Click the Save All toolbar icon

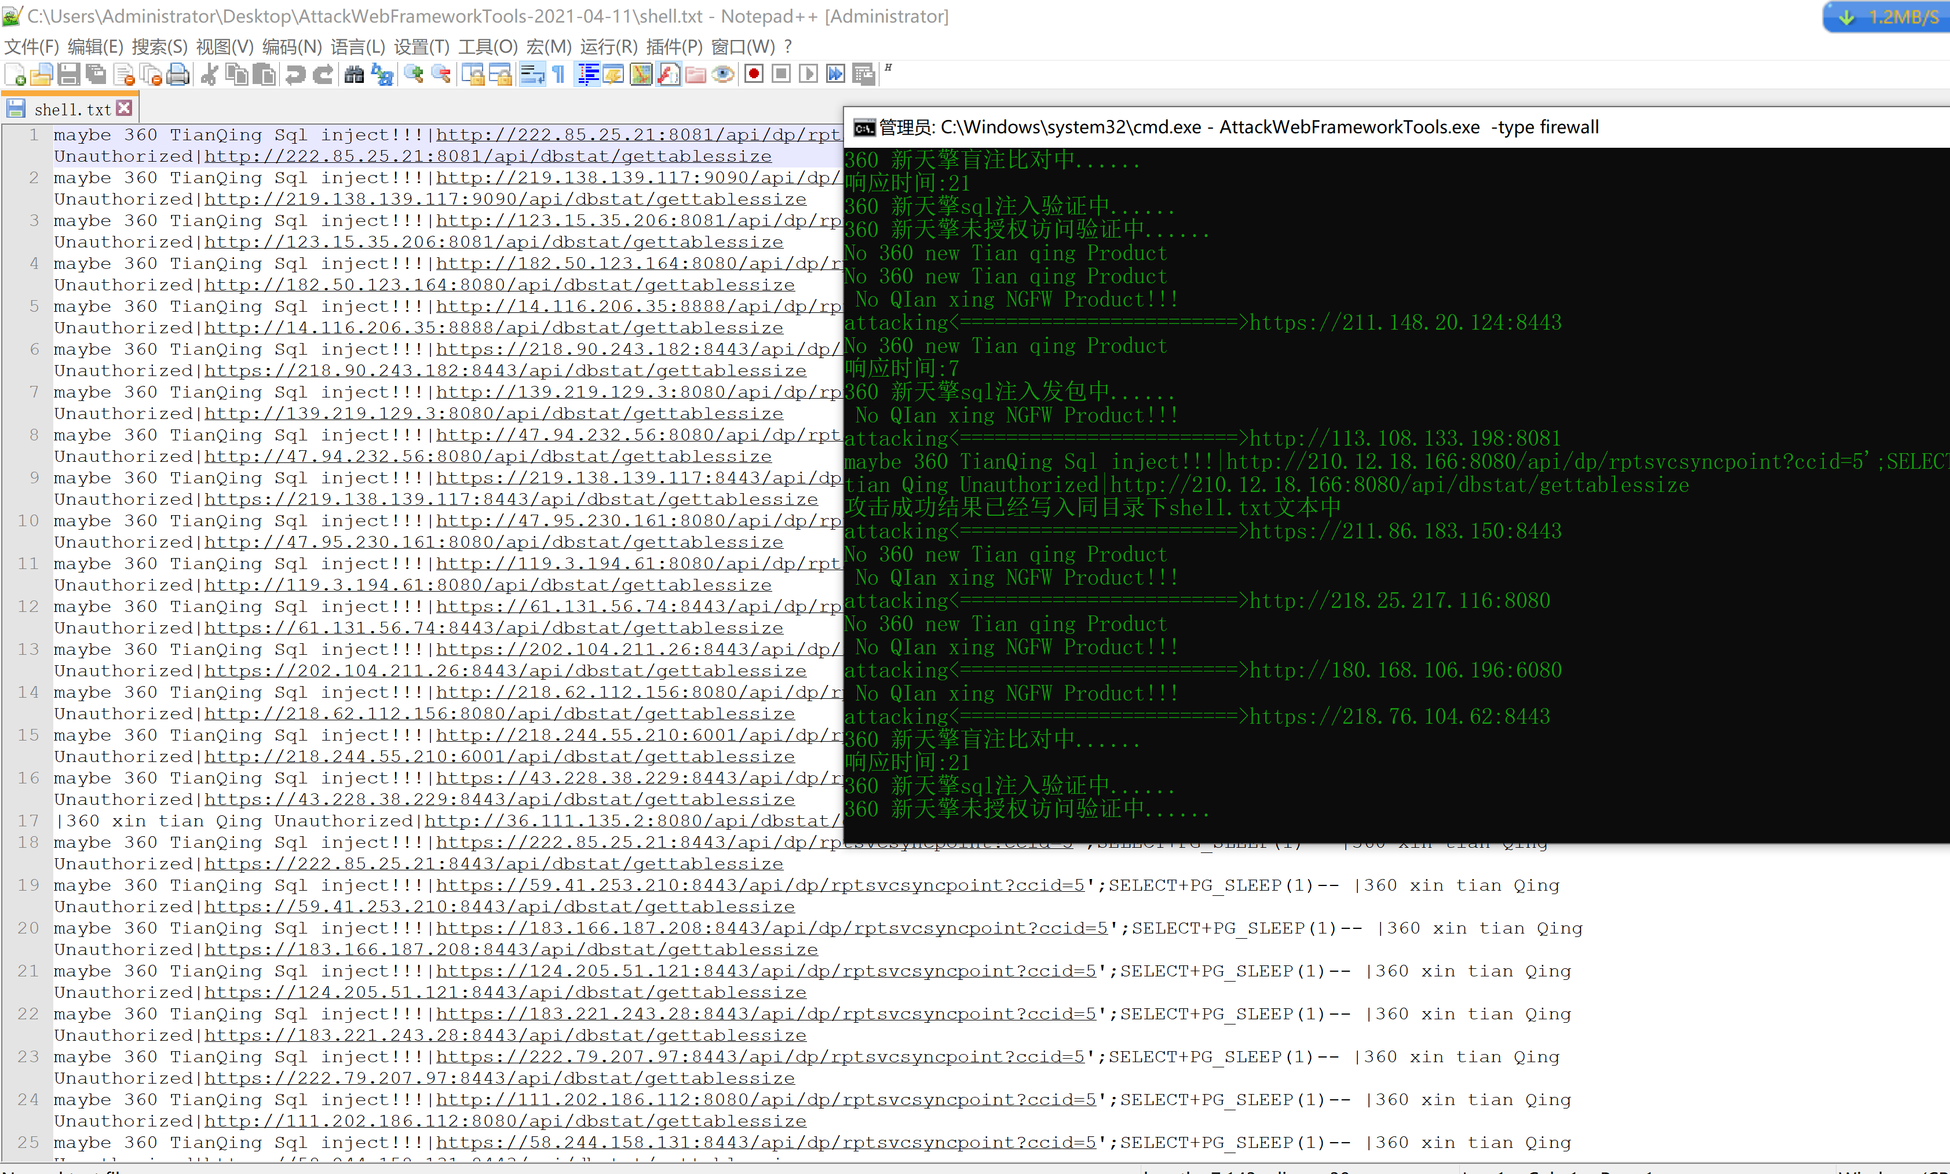tap(97, 74)
